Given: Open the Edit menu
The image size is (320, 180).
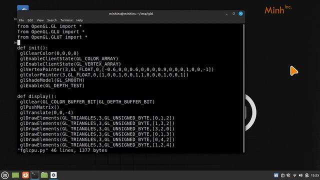Looking at the screenshot, I should click(x=30, y=20).
